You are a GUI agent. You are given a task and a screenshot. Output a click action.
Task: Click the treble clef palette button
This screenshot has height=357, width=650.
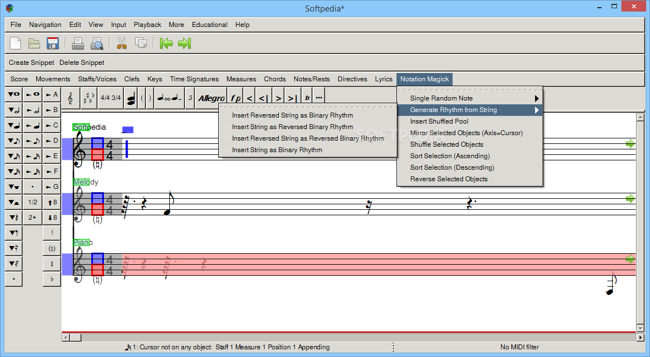tap(70, 98)
